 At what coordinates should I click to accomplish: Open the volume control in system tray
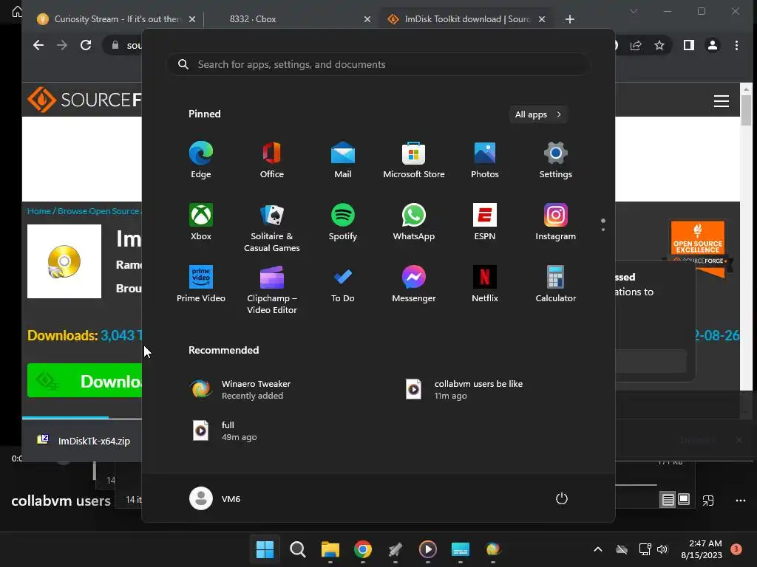point(662,549)
